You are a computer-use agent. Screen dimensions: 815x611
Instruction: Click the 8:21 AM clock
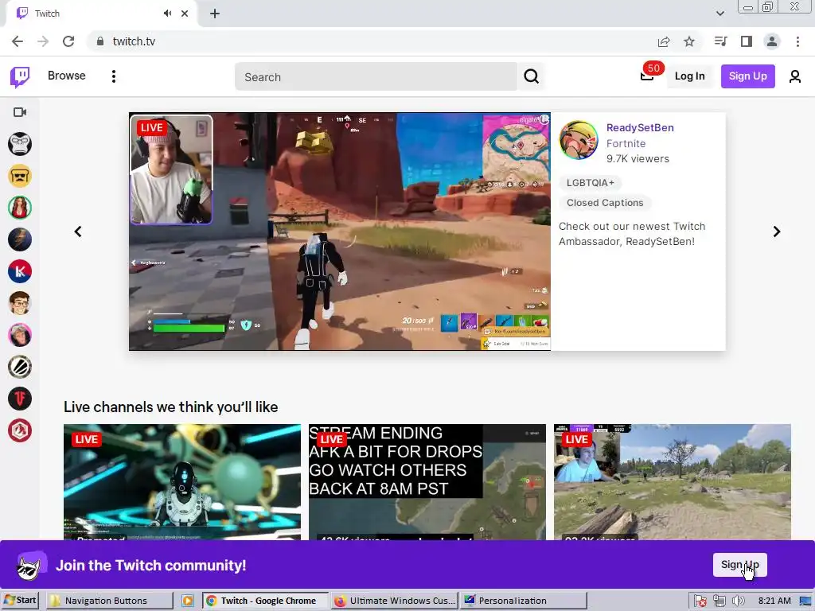[774, 601]
